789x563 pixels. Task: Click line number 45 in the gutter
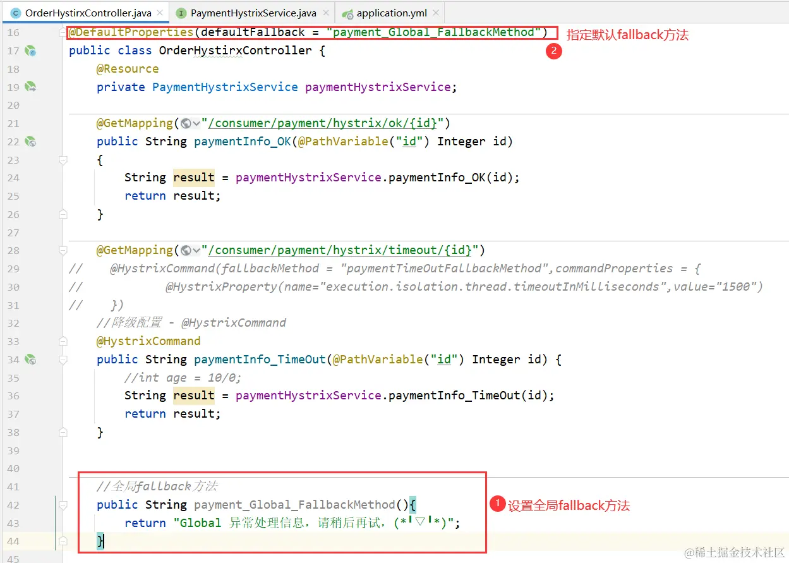click(x=13, y=559)
